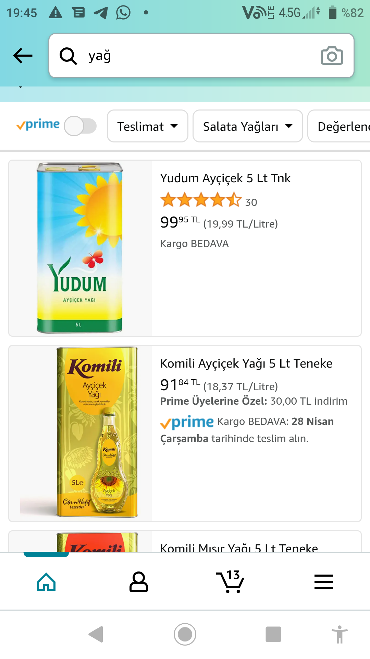Tap the search field containing yağ
Viewport: 370px width, 659px height.
[201, 56]
